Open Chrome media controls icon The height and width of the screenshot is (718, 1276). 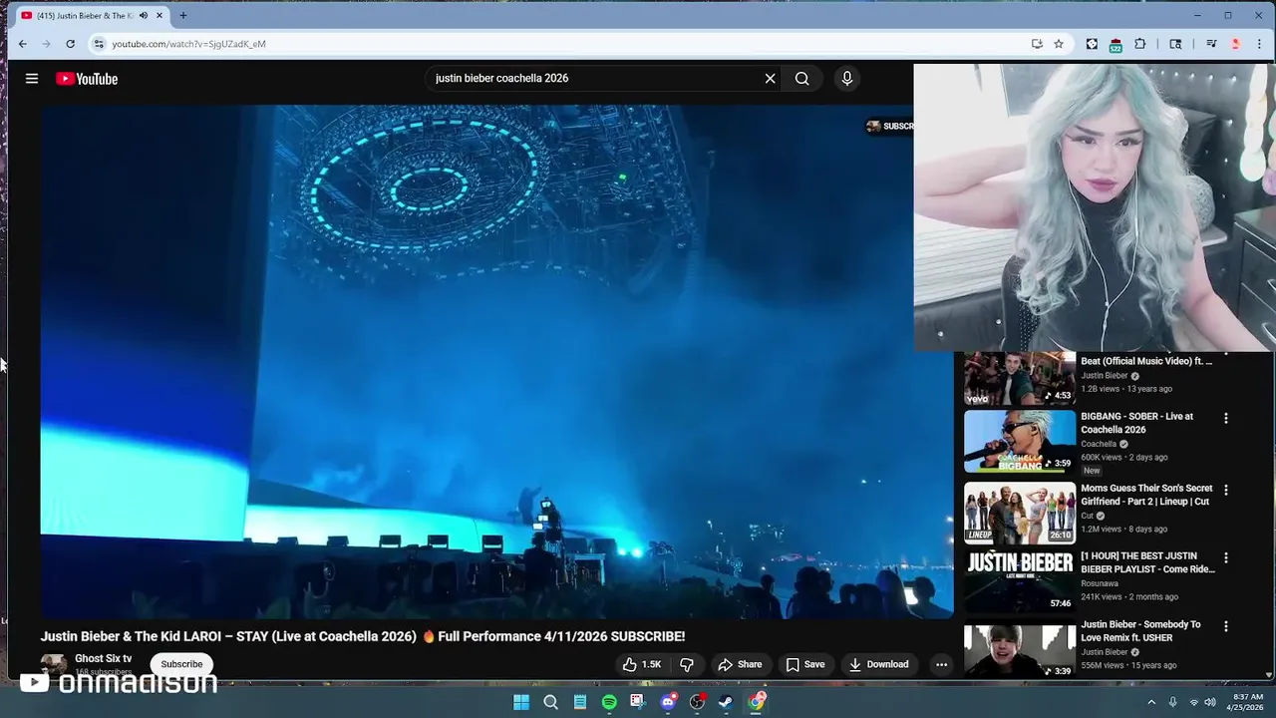pos(1211,44)
